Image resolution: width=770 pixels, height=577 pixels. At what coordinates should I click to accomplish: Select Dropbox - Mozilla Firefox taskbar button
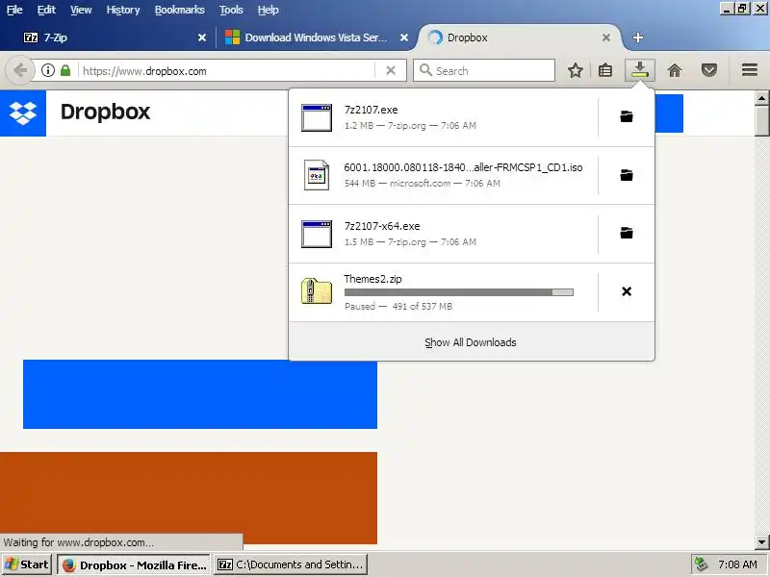[x=134, y=564]
